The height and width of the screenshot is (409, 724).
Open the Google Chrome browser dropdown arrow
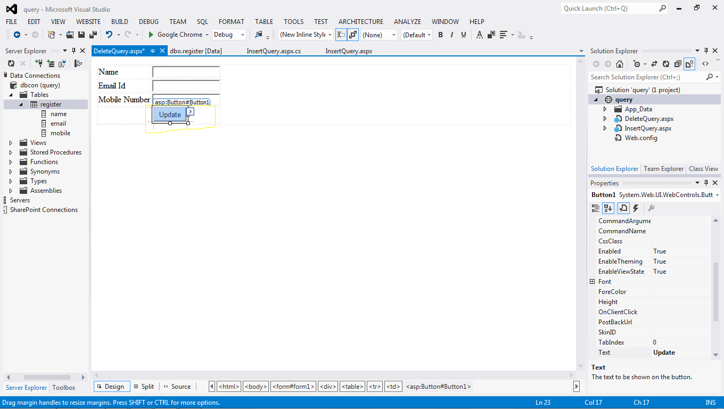pyautogui.click(x=207, y=35)
